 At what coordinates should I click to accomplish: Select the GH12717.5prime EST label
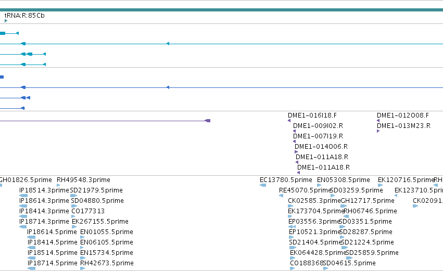[x=368, y=201]
